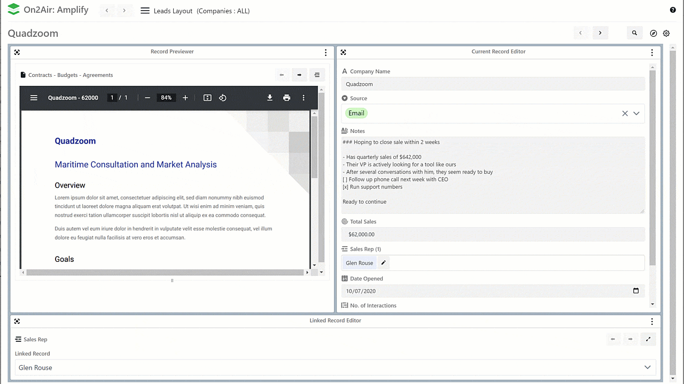This screenshot has height=384, width=684.
Task: Rotate the PDF page counterclockwise
Action: pos(223,98)
